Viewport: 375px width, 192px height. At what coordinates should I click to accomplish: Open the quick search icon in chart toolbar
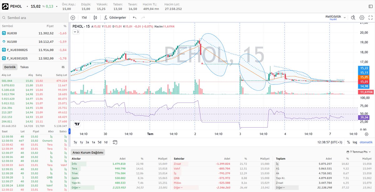(x=353, y=18)
